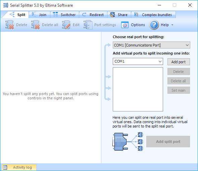Click the serial connector splitter illustration
The image size is (198, 171).
[x=128, y=142]
